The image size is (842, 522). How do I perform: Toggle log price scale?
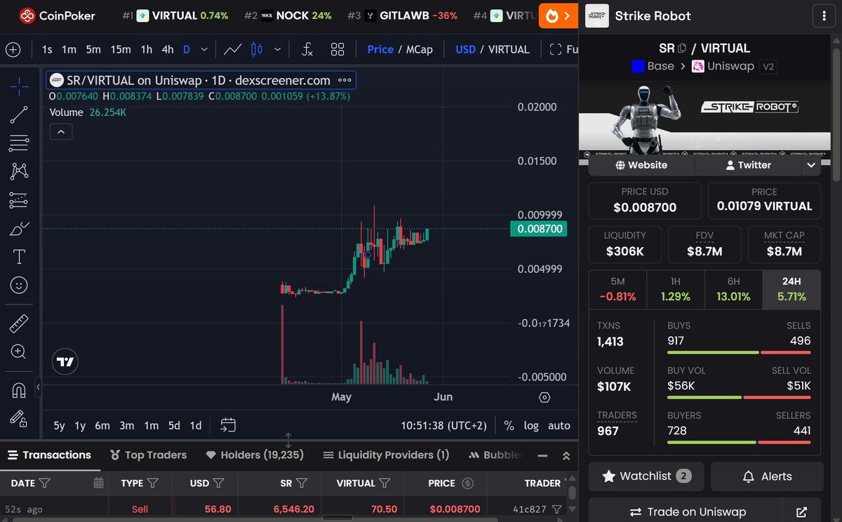point(531,426)
